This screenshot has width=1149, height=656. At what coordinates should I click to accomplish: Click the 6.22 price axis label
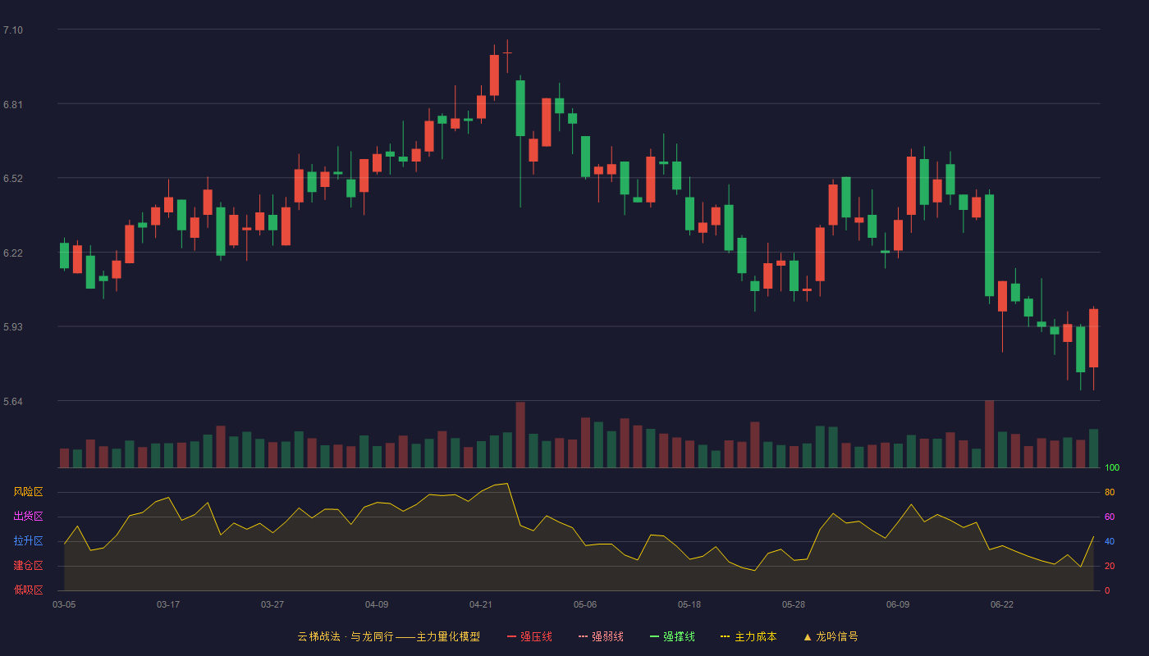point(13,253)
